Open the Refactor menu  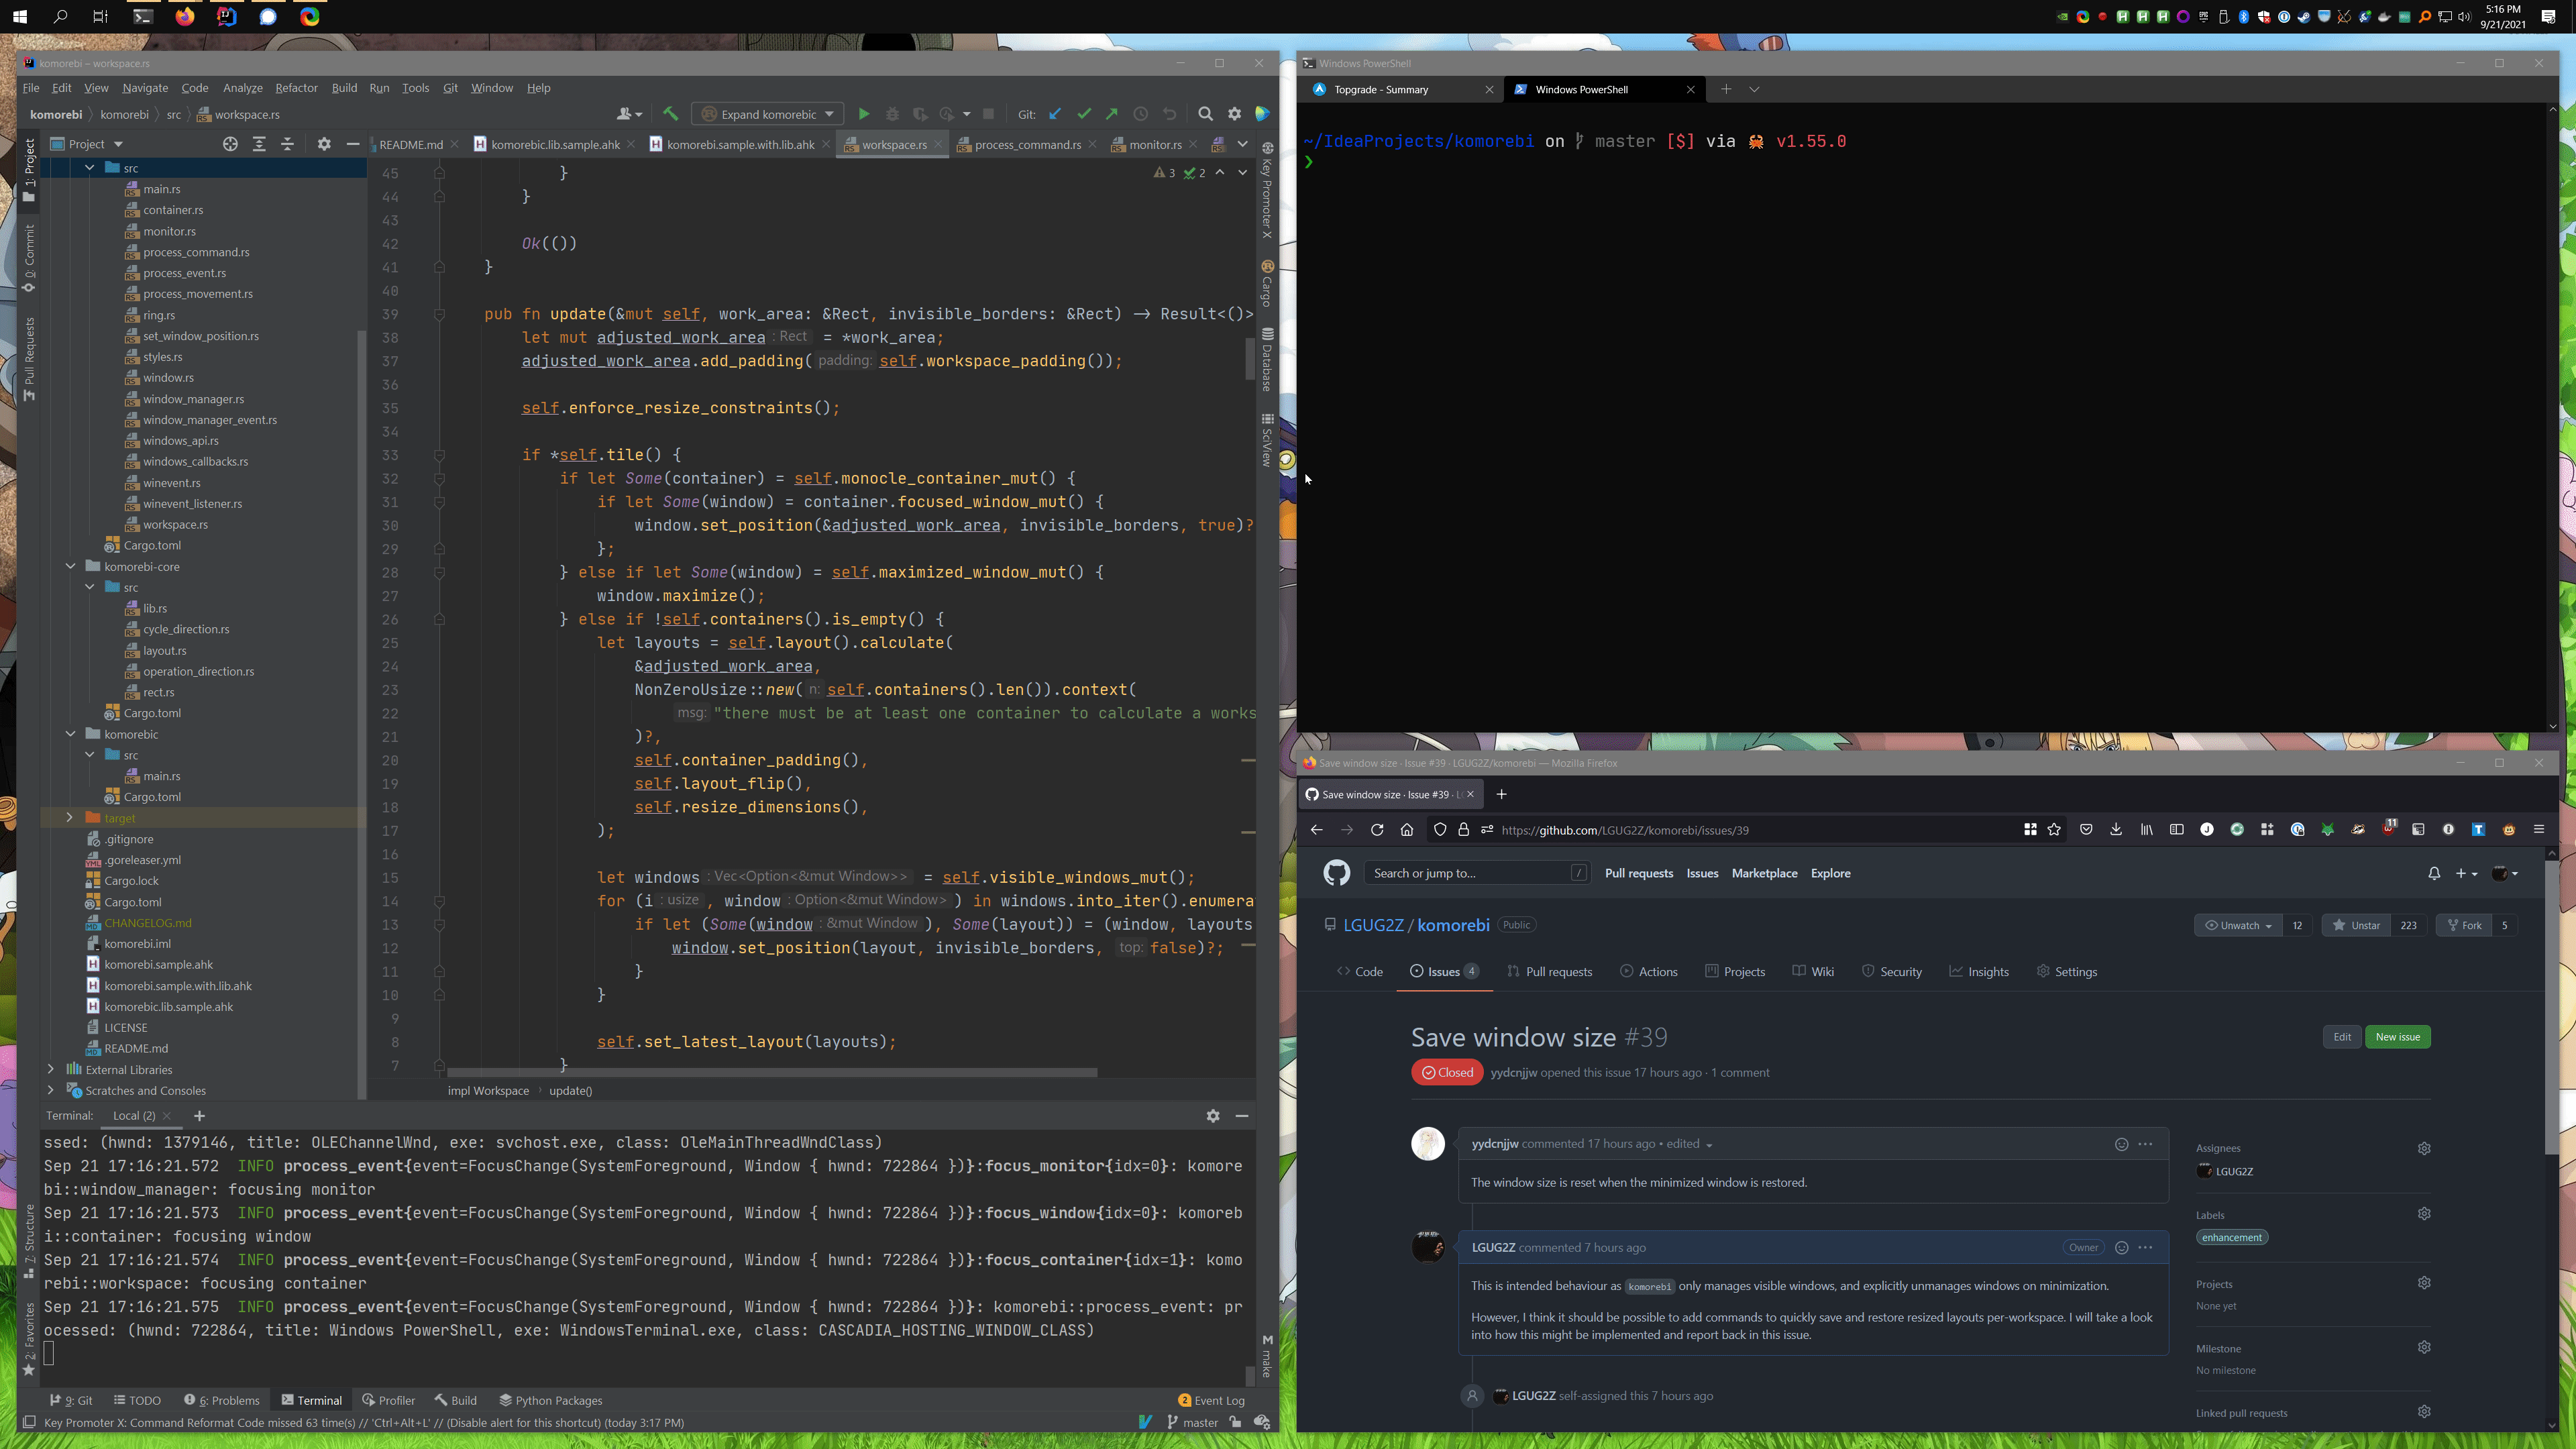[296, 88]
